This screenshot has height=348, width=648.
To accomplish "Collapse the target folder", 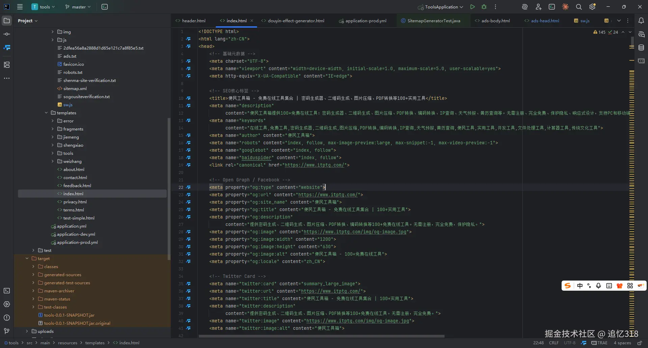I will (x=27, y=258).
